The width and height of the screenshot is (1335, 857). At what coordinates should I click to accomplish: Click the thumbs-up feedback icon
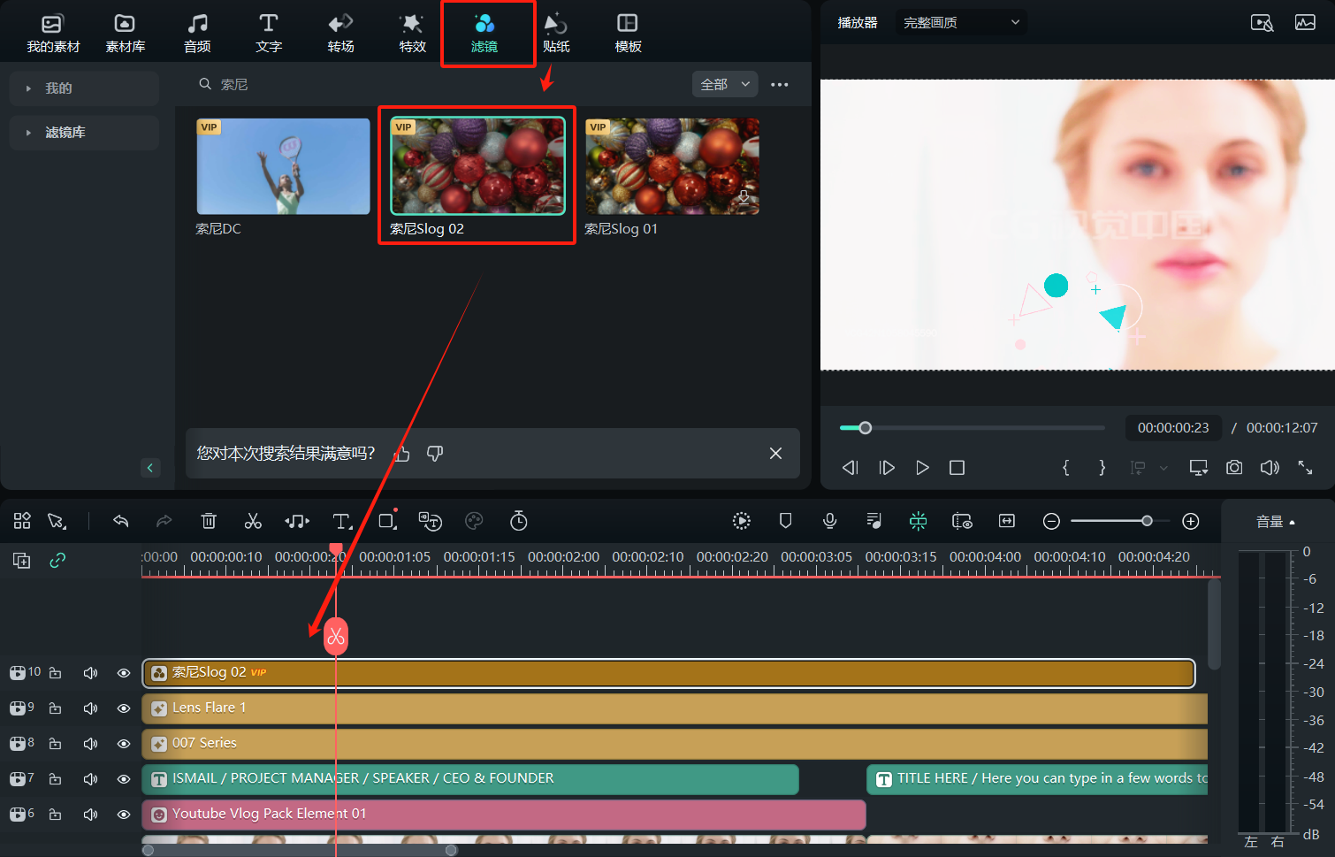[402, 454]
